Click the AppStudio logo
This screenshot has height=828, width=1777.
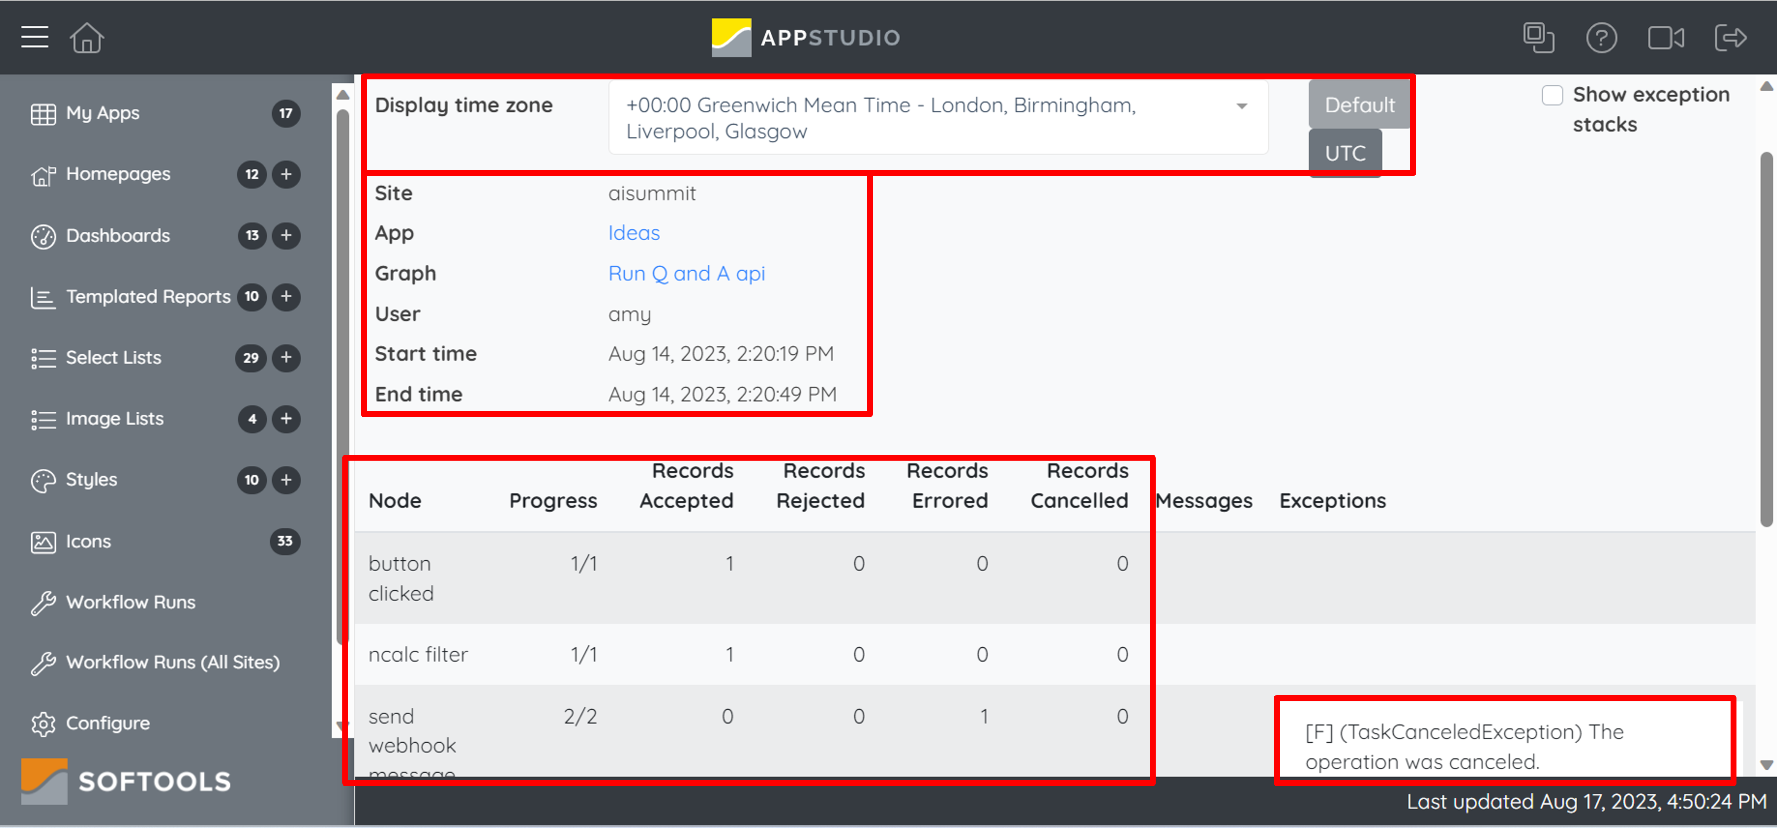point(806,37)
